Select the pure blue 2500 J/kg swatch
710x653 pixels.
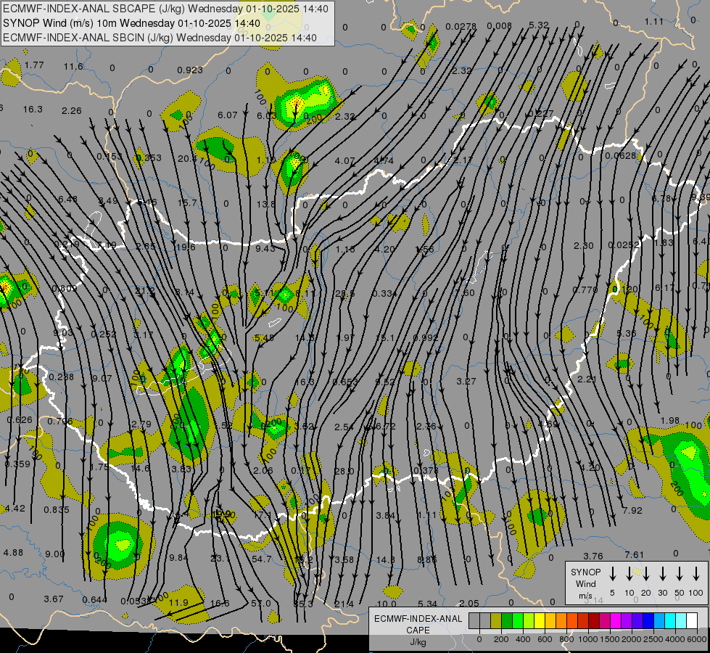(648, 621)
